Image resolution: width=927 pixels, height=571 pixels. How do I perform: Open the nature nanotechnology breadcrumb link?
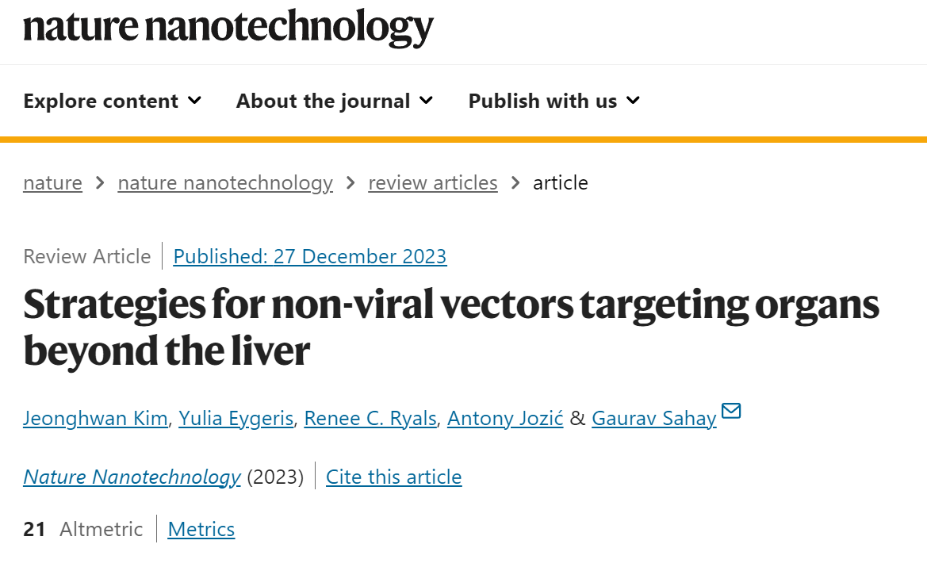[225, 183]
